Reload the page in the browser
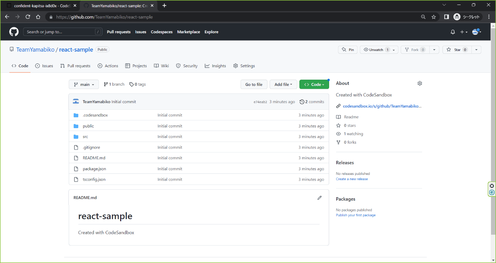 point(28,17)
